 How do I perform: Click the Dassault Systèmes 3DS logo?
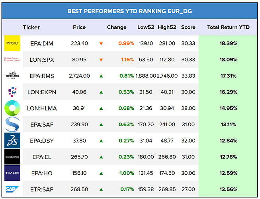(12, 140)
